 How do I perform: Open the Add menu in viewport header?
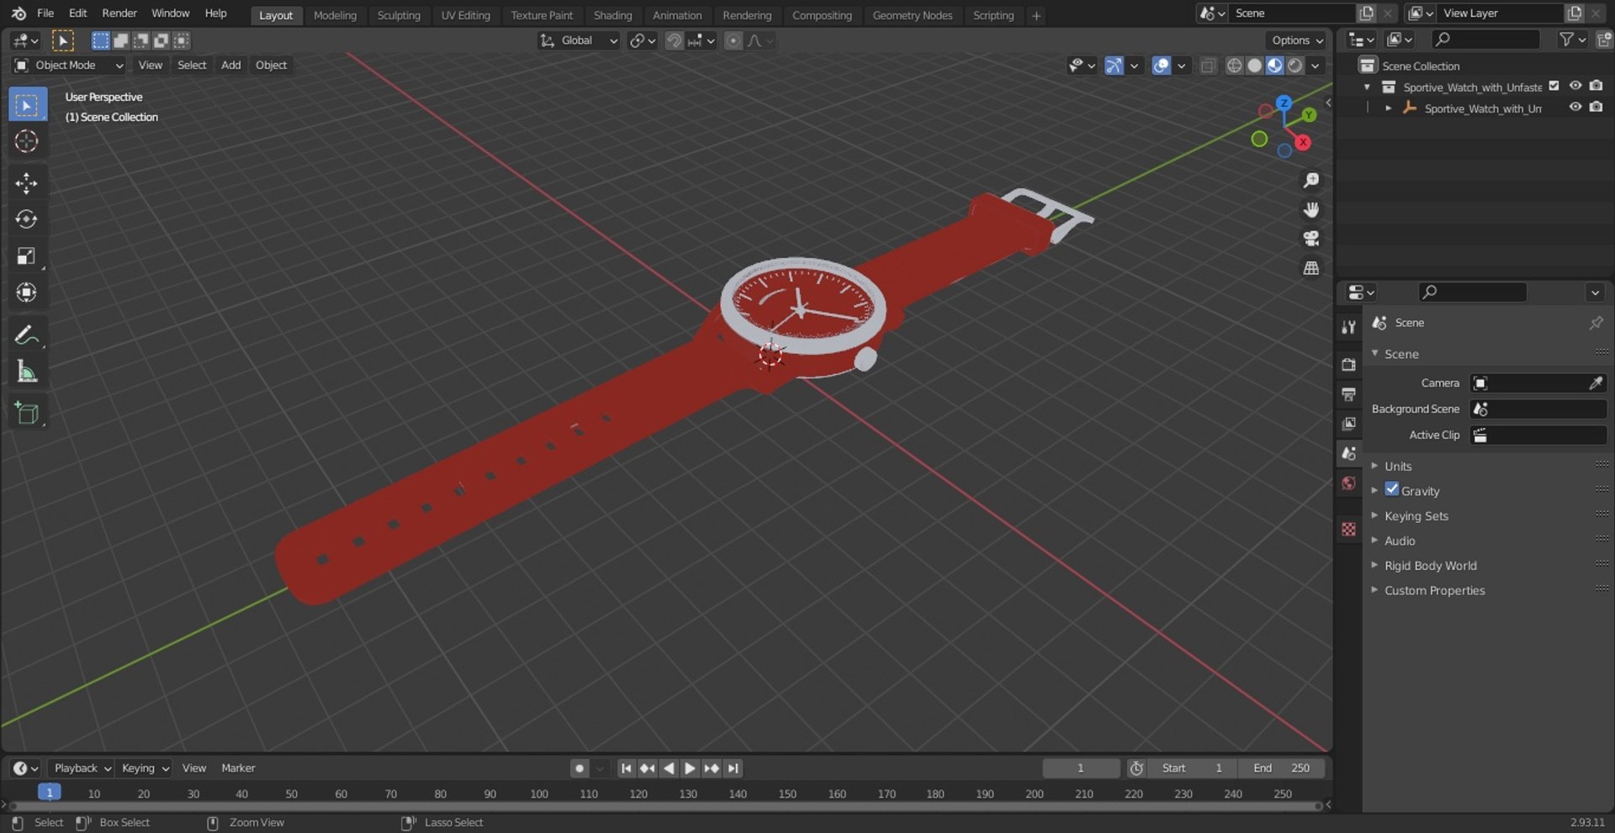pos(230,66)
